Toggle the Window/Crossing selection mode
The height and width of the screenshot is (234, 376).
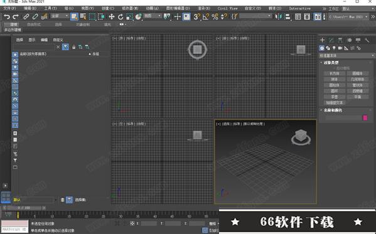[x=102, y=16]
